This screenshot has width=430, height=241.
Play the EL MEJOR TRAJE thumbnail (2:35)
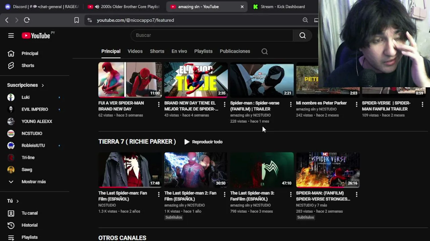click(x=196, y=80)
